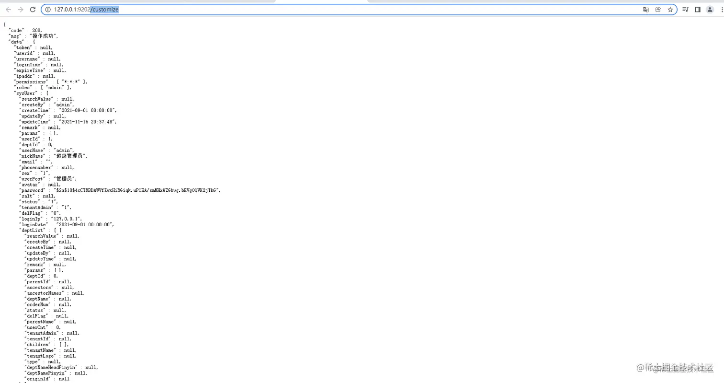This screenshot has height=383, width=724.
Task: Select the "createBy" : "admin" line
Action: 47,104
